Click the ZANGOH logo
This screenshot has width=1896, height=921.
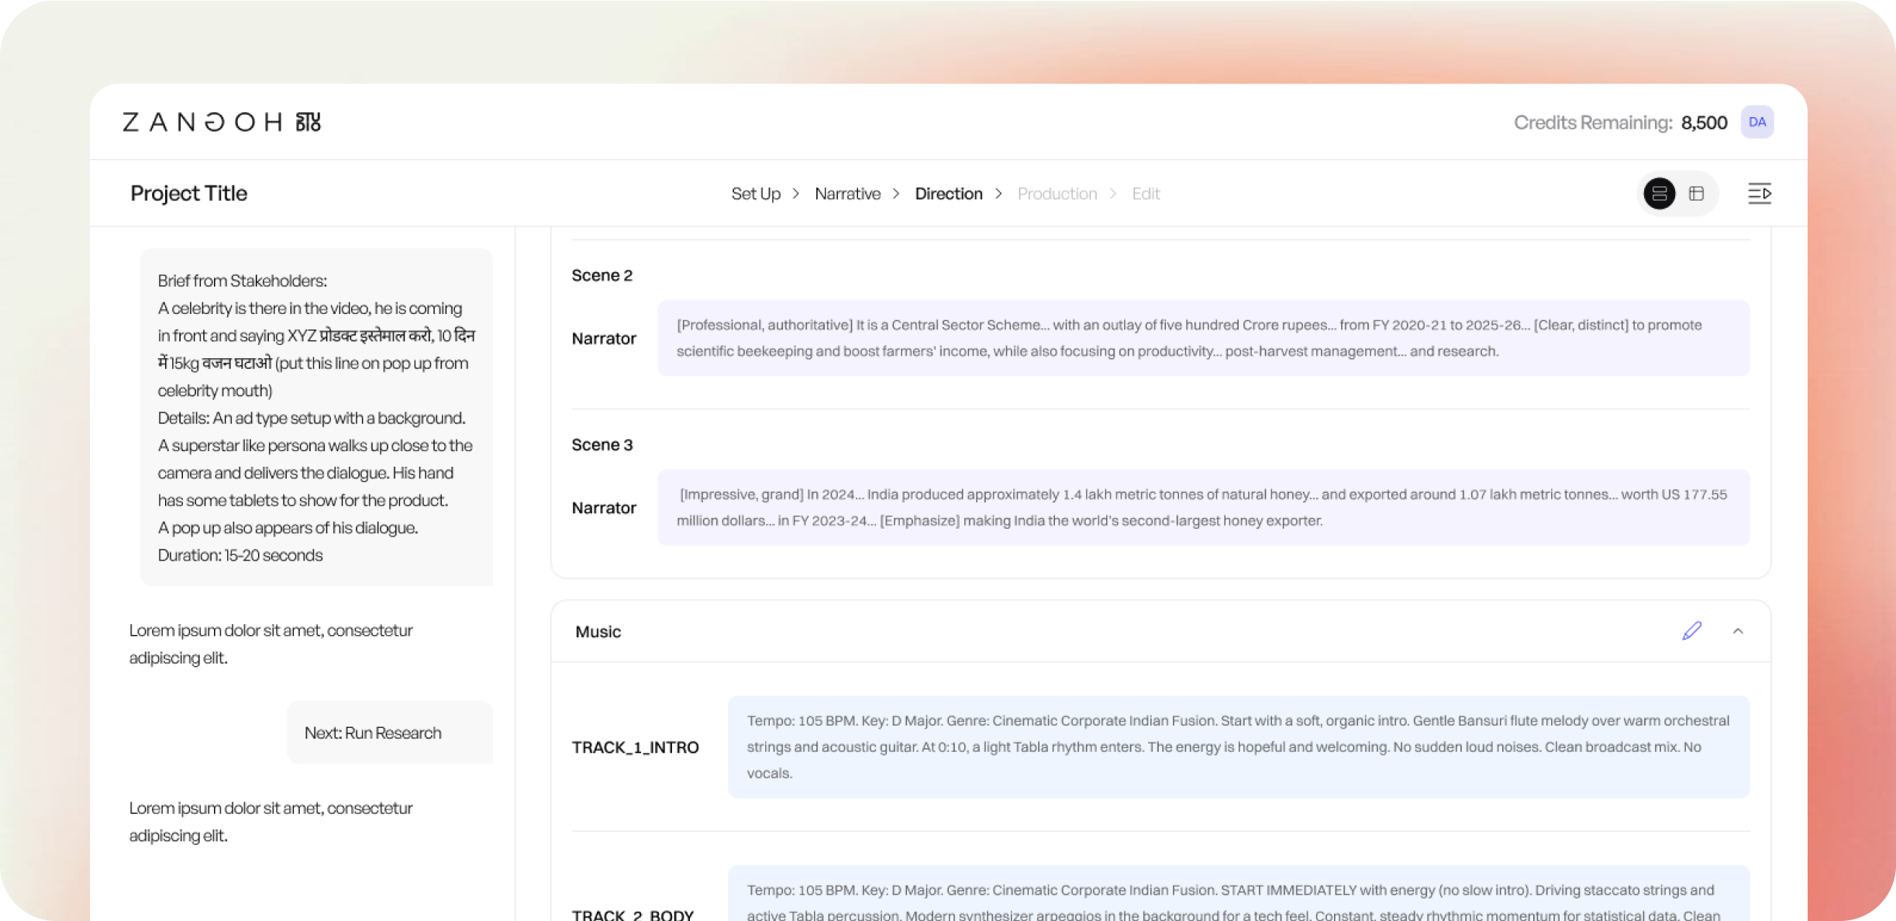(x=222, y=122)
